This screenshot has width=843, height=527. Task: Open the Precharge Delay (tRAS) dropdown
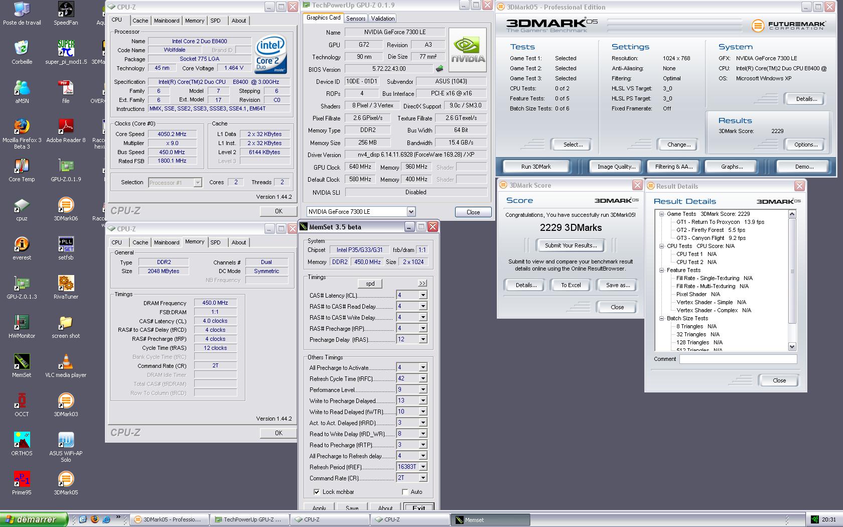[423, 339]
